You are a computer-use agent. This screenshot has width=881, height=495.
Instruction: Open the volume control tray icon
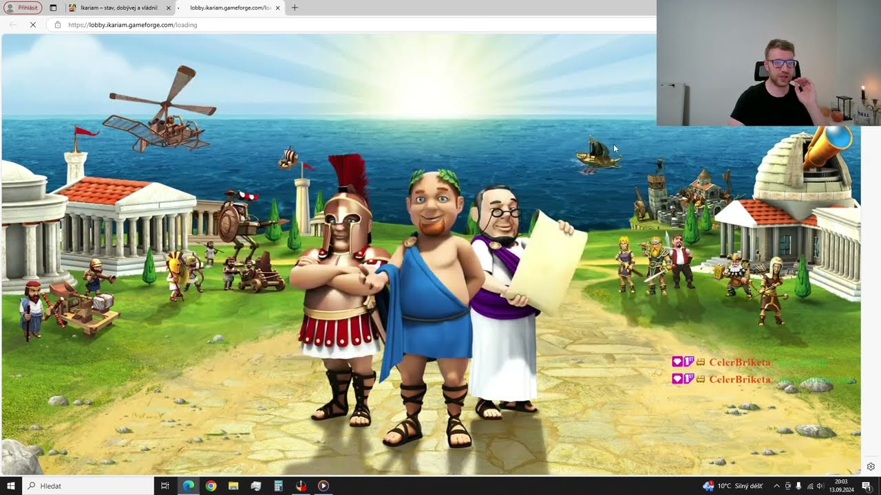tap(820, 486)
